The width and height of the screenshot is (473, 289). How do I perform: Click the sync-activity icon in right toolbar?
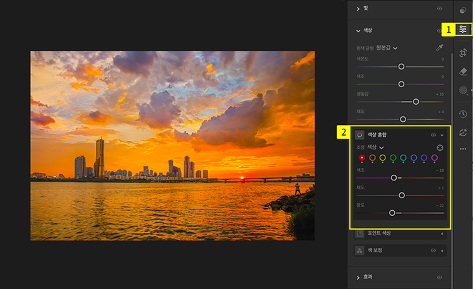[x=463, y=133]
